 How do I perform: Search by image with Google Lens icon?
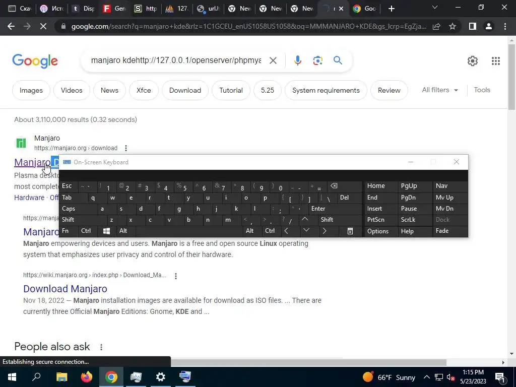(x=317, y=60)
